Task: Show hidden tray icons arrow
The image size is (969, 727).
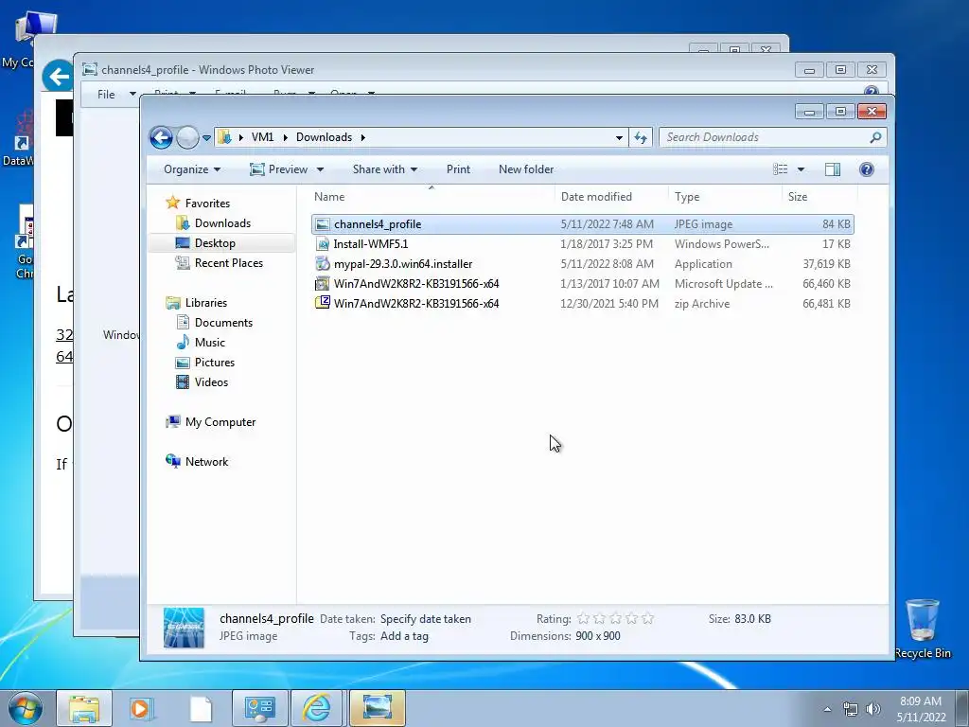Action: tap(827, 709)
